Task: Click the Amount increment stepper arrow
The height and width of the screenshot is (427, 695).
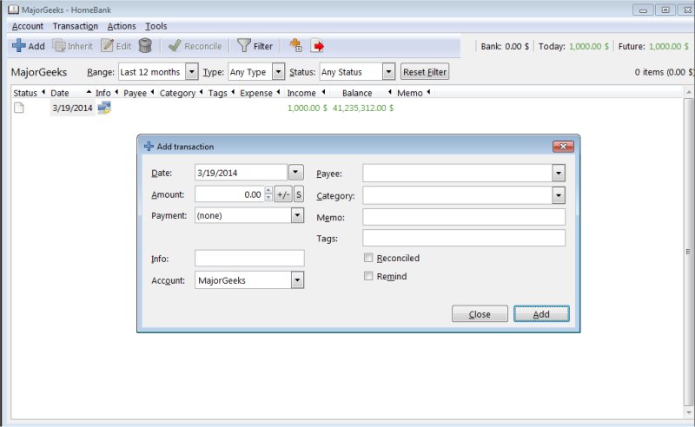Action: pyautogui.click(x=268, y=191)
